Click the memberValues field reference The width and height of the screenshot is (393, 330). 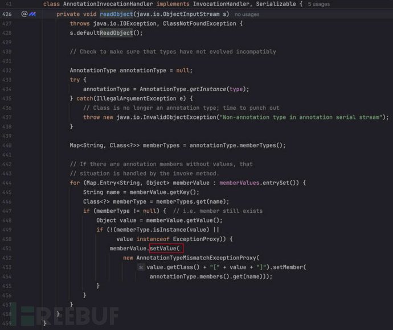tap(239, 183)
